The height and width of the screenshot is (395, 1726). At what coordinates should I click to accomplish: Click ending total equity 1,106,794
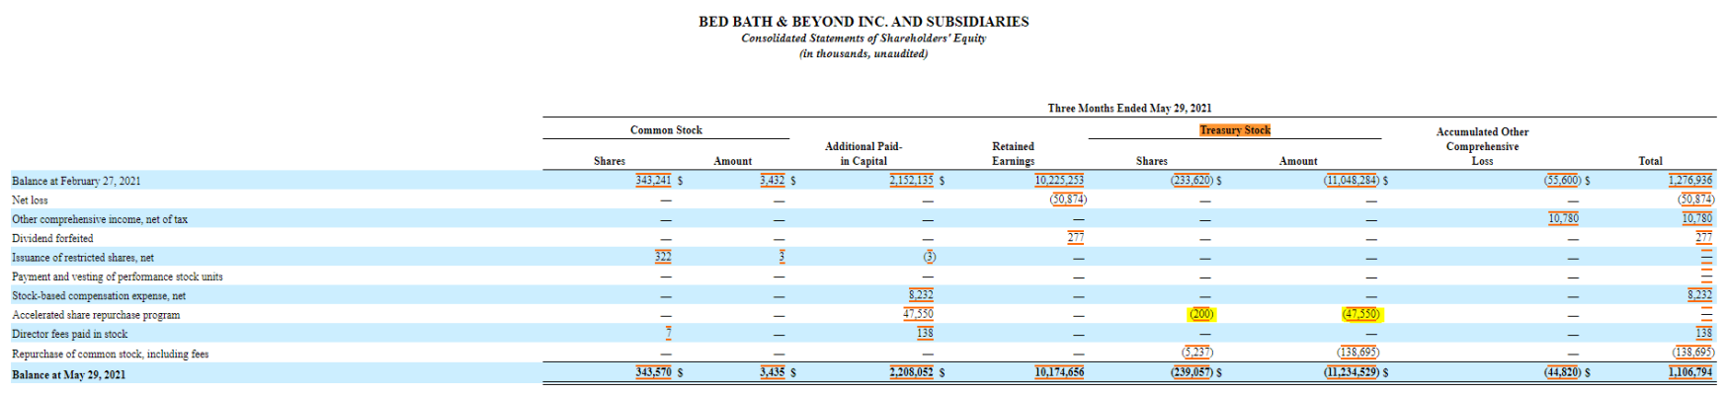click(x=1690, y=372)
